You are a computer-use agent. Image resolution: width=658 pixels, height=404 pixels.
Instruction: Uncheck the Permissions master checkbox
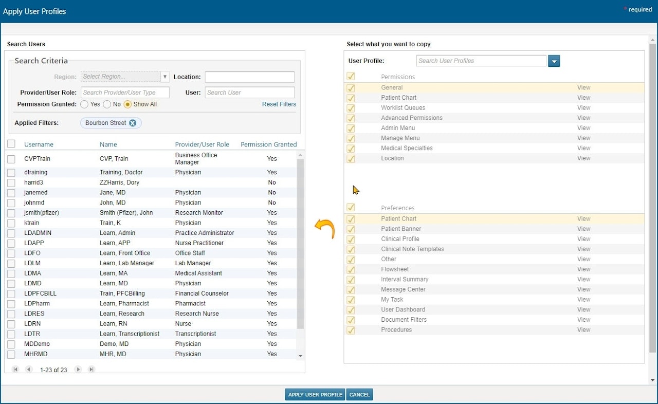pyautogui.click(x=351, y=76)
